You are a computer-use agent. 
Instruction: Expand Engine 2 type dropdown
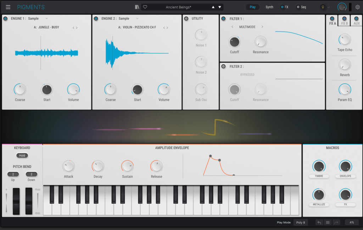point(137,18)
